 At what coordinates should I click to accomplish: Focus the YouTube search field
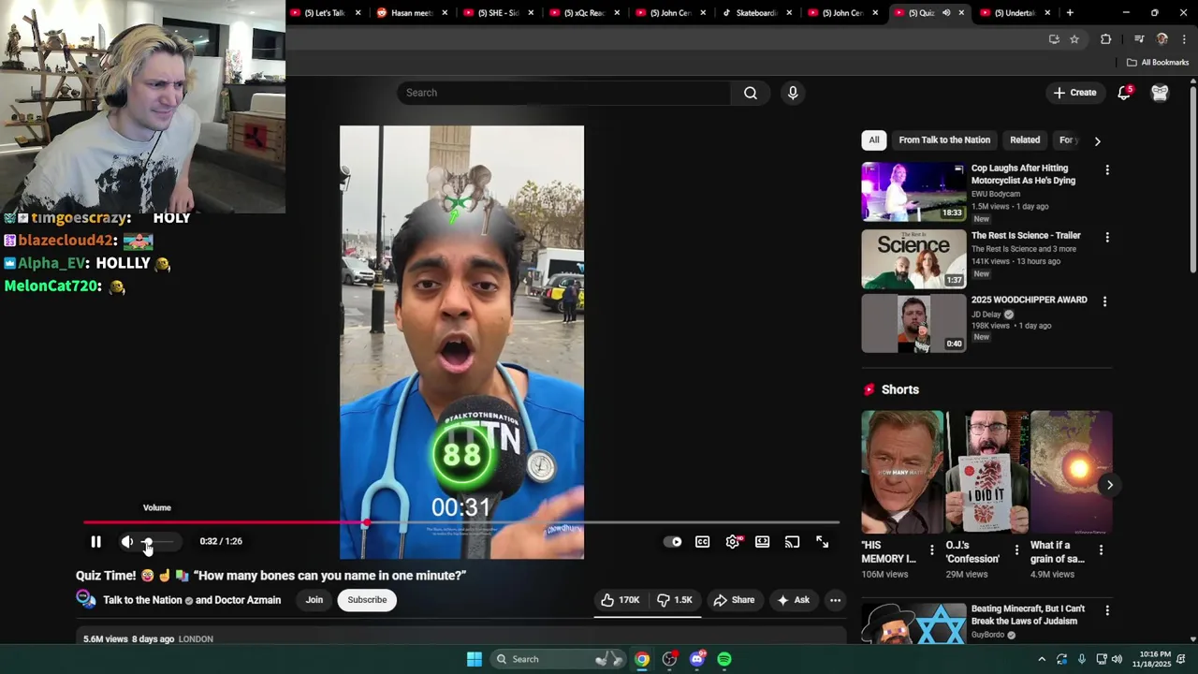tap(563, 93)
